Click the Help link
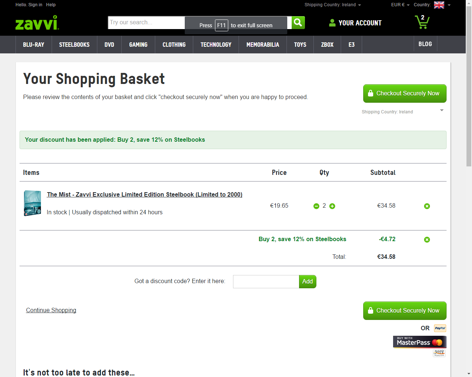 [x=51, y=5]
